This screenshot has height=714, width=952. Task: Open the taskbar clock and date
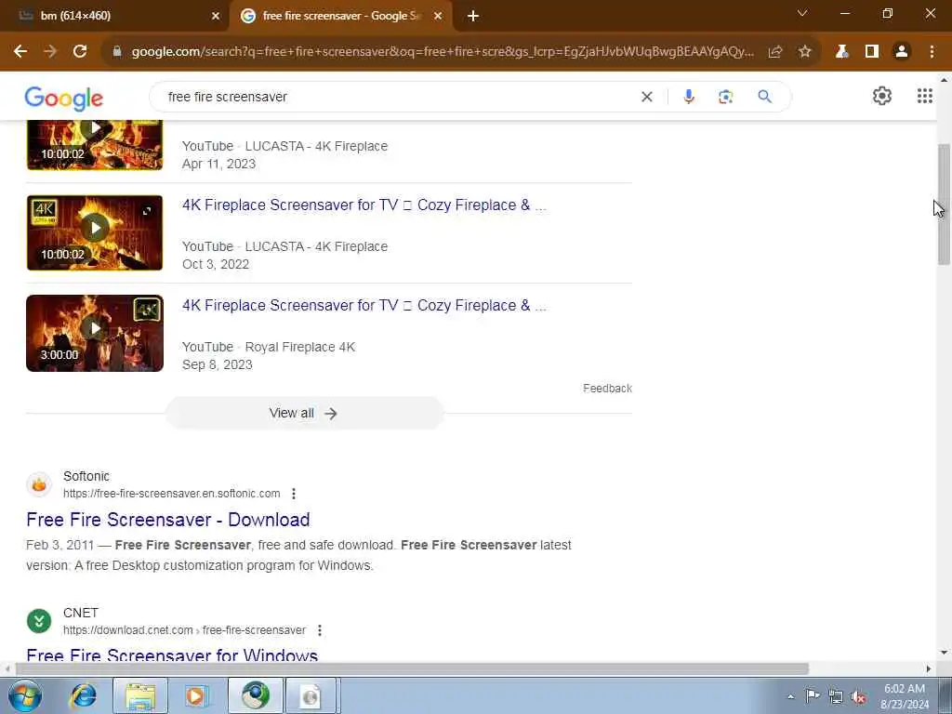point(905,696)
